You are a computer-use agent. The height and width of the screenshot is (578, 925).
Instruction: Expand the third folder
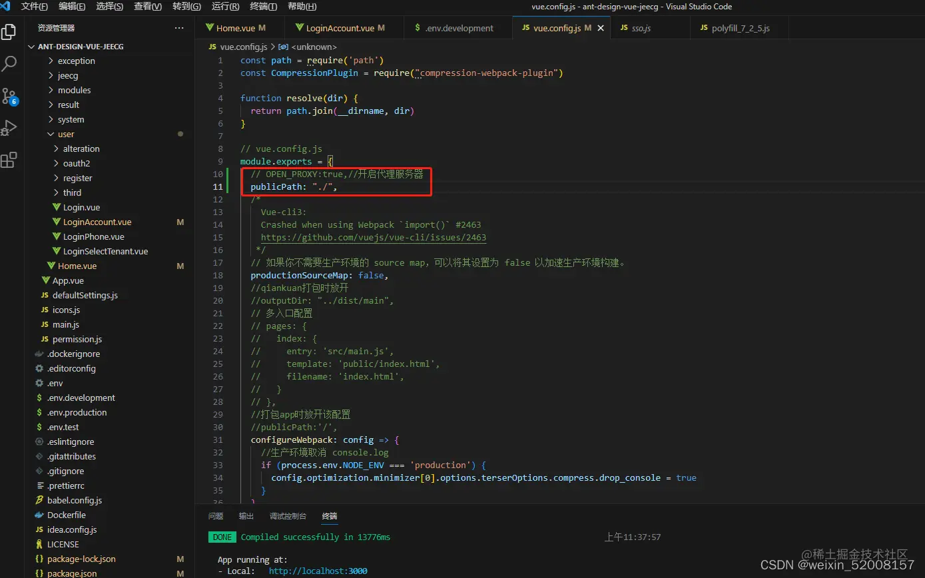point(57,192)
